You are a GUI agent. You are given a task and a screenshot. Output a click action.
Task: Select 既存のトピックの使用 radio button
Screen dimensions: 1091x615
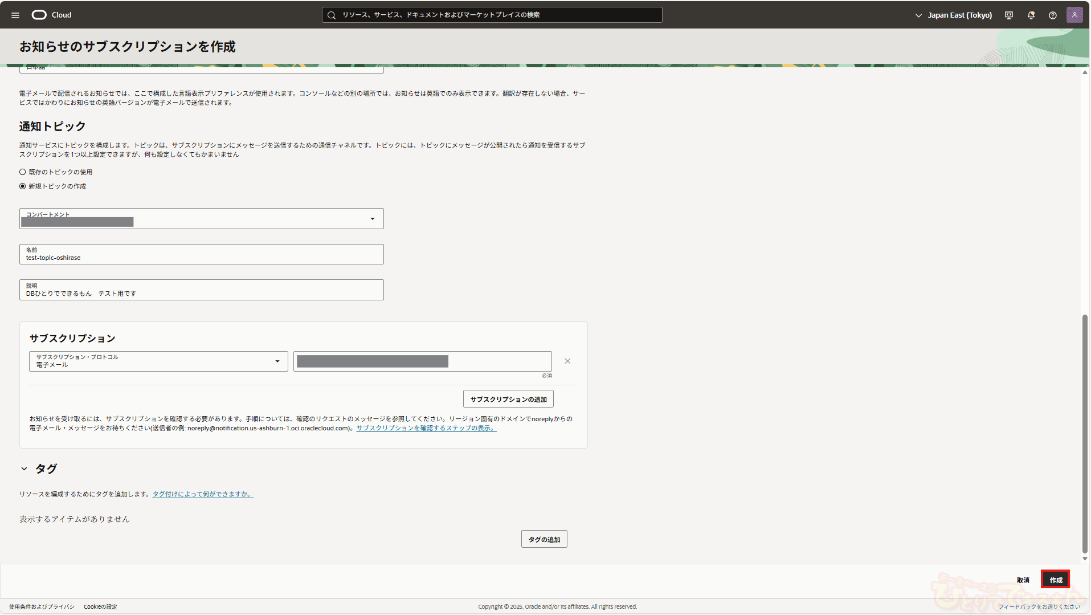pos(23,172)
